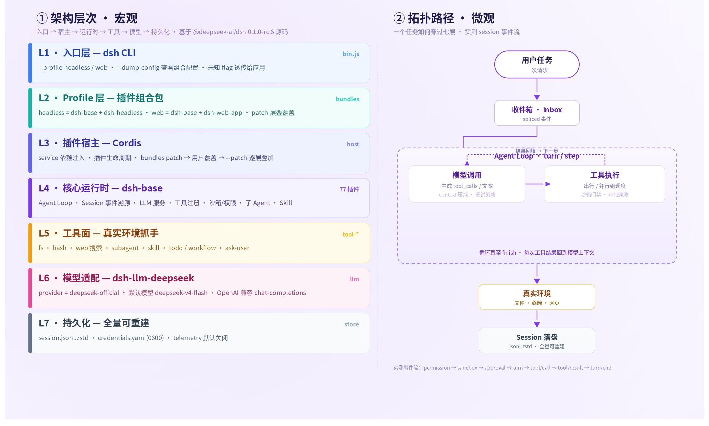
Task: Click the 入口 → 宿主 → 运行时 subtitle
Action: pos(162,32)
